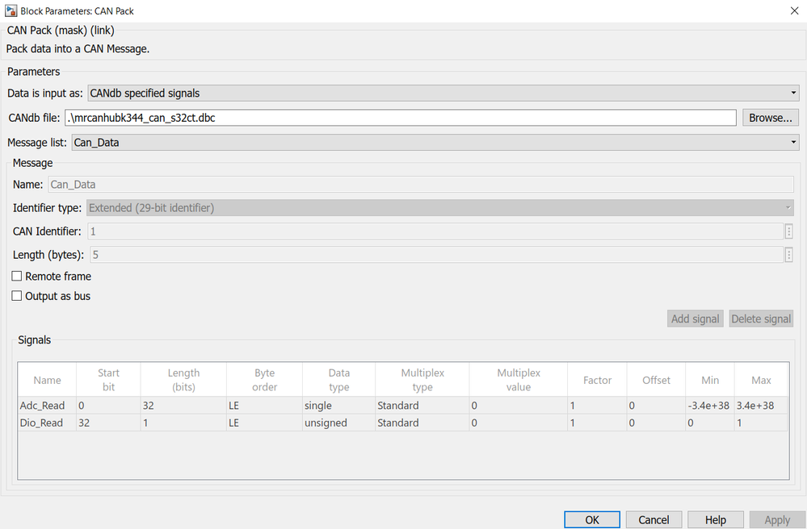Open Help for CAN Pack block

[716, 520]
